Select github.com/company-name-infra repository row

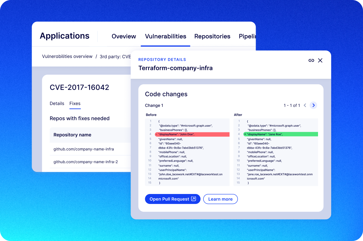(x=84, y=149)
